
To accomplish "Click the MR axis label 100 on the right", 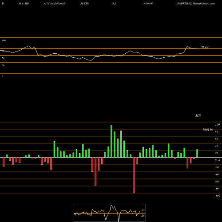I will [217, 125].
